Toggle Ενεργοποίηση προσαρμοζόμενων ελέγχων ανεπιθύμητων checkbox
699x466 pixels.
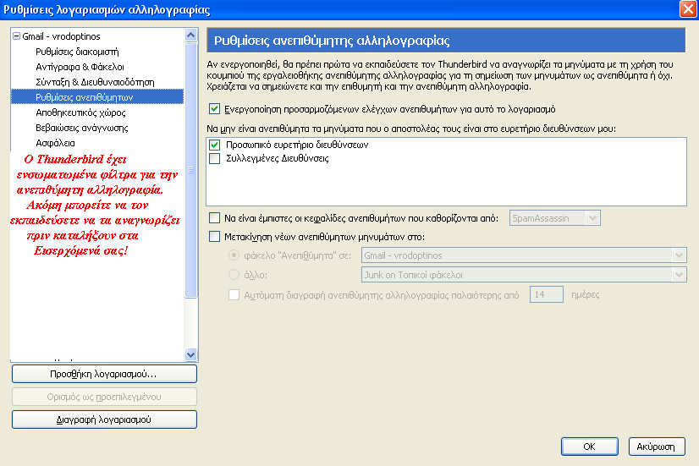[214, 109]
